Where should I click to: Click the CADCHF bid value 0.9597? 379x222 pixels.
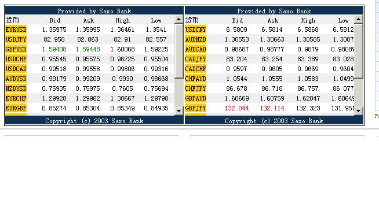click(236, 69)
